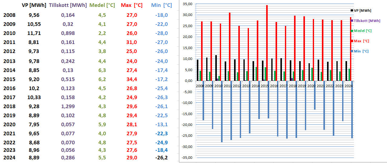This screenshot has height=163, width=387.
Task: Click the VP [MWh] legend label text
Action: (x=362, y=11)
